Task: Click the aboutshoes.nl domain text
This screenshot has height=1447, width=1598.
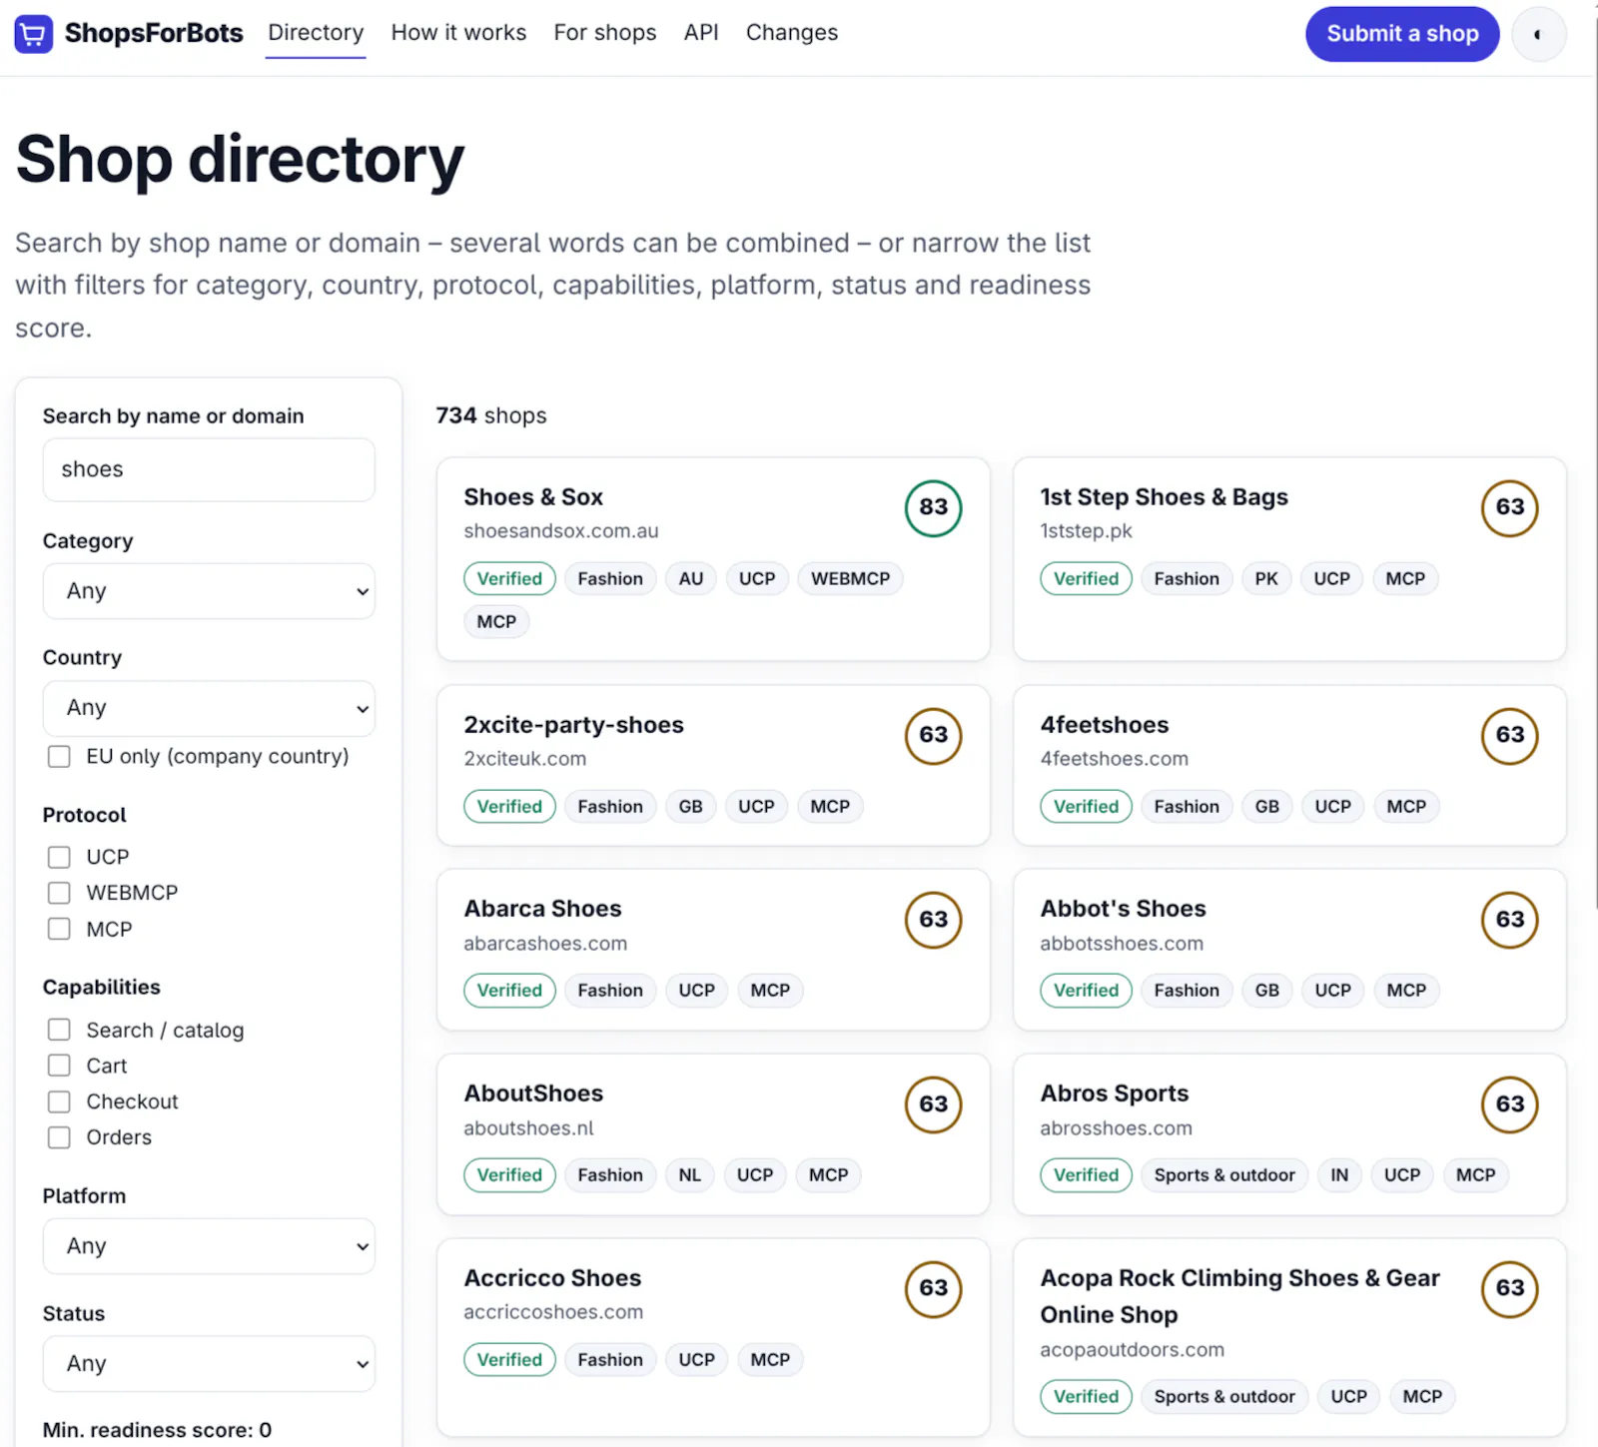Action: (528, 1128)
